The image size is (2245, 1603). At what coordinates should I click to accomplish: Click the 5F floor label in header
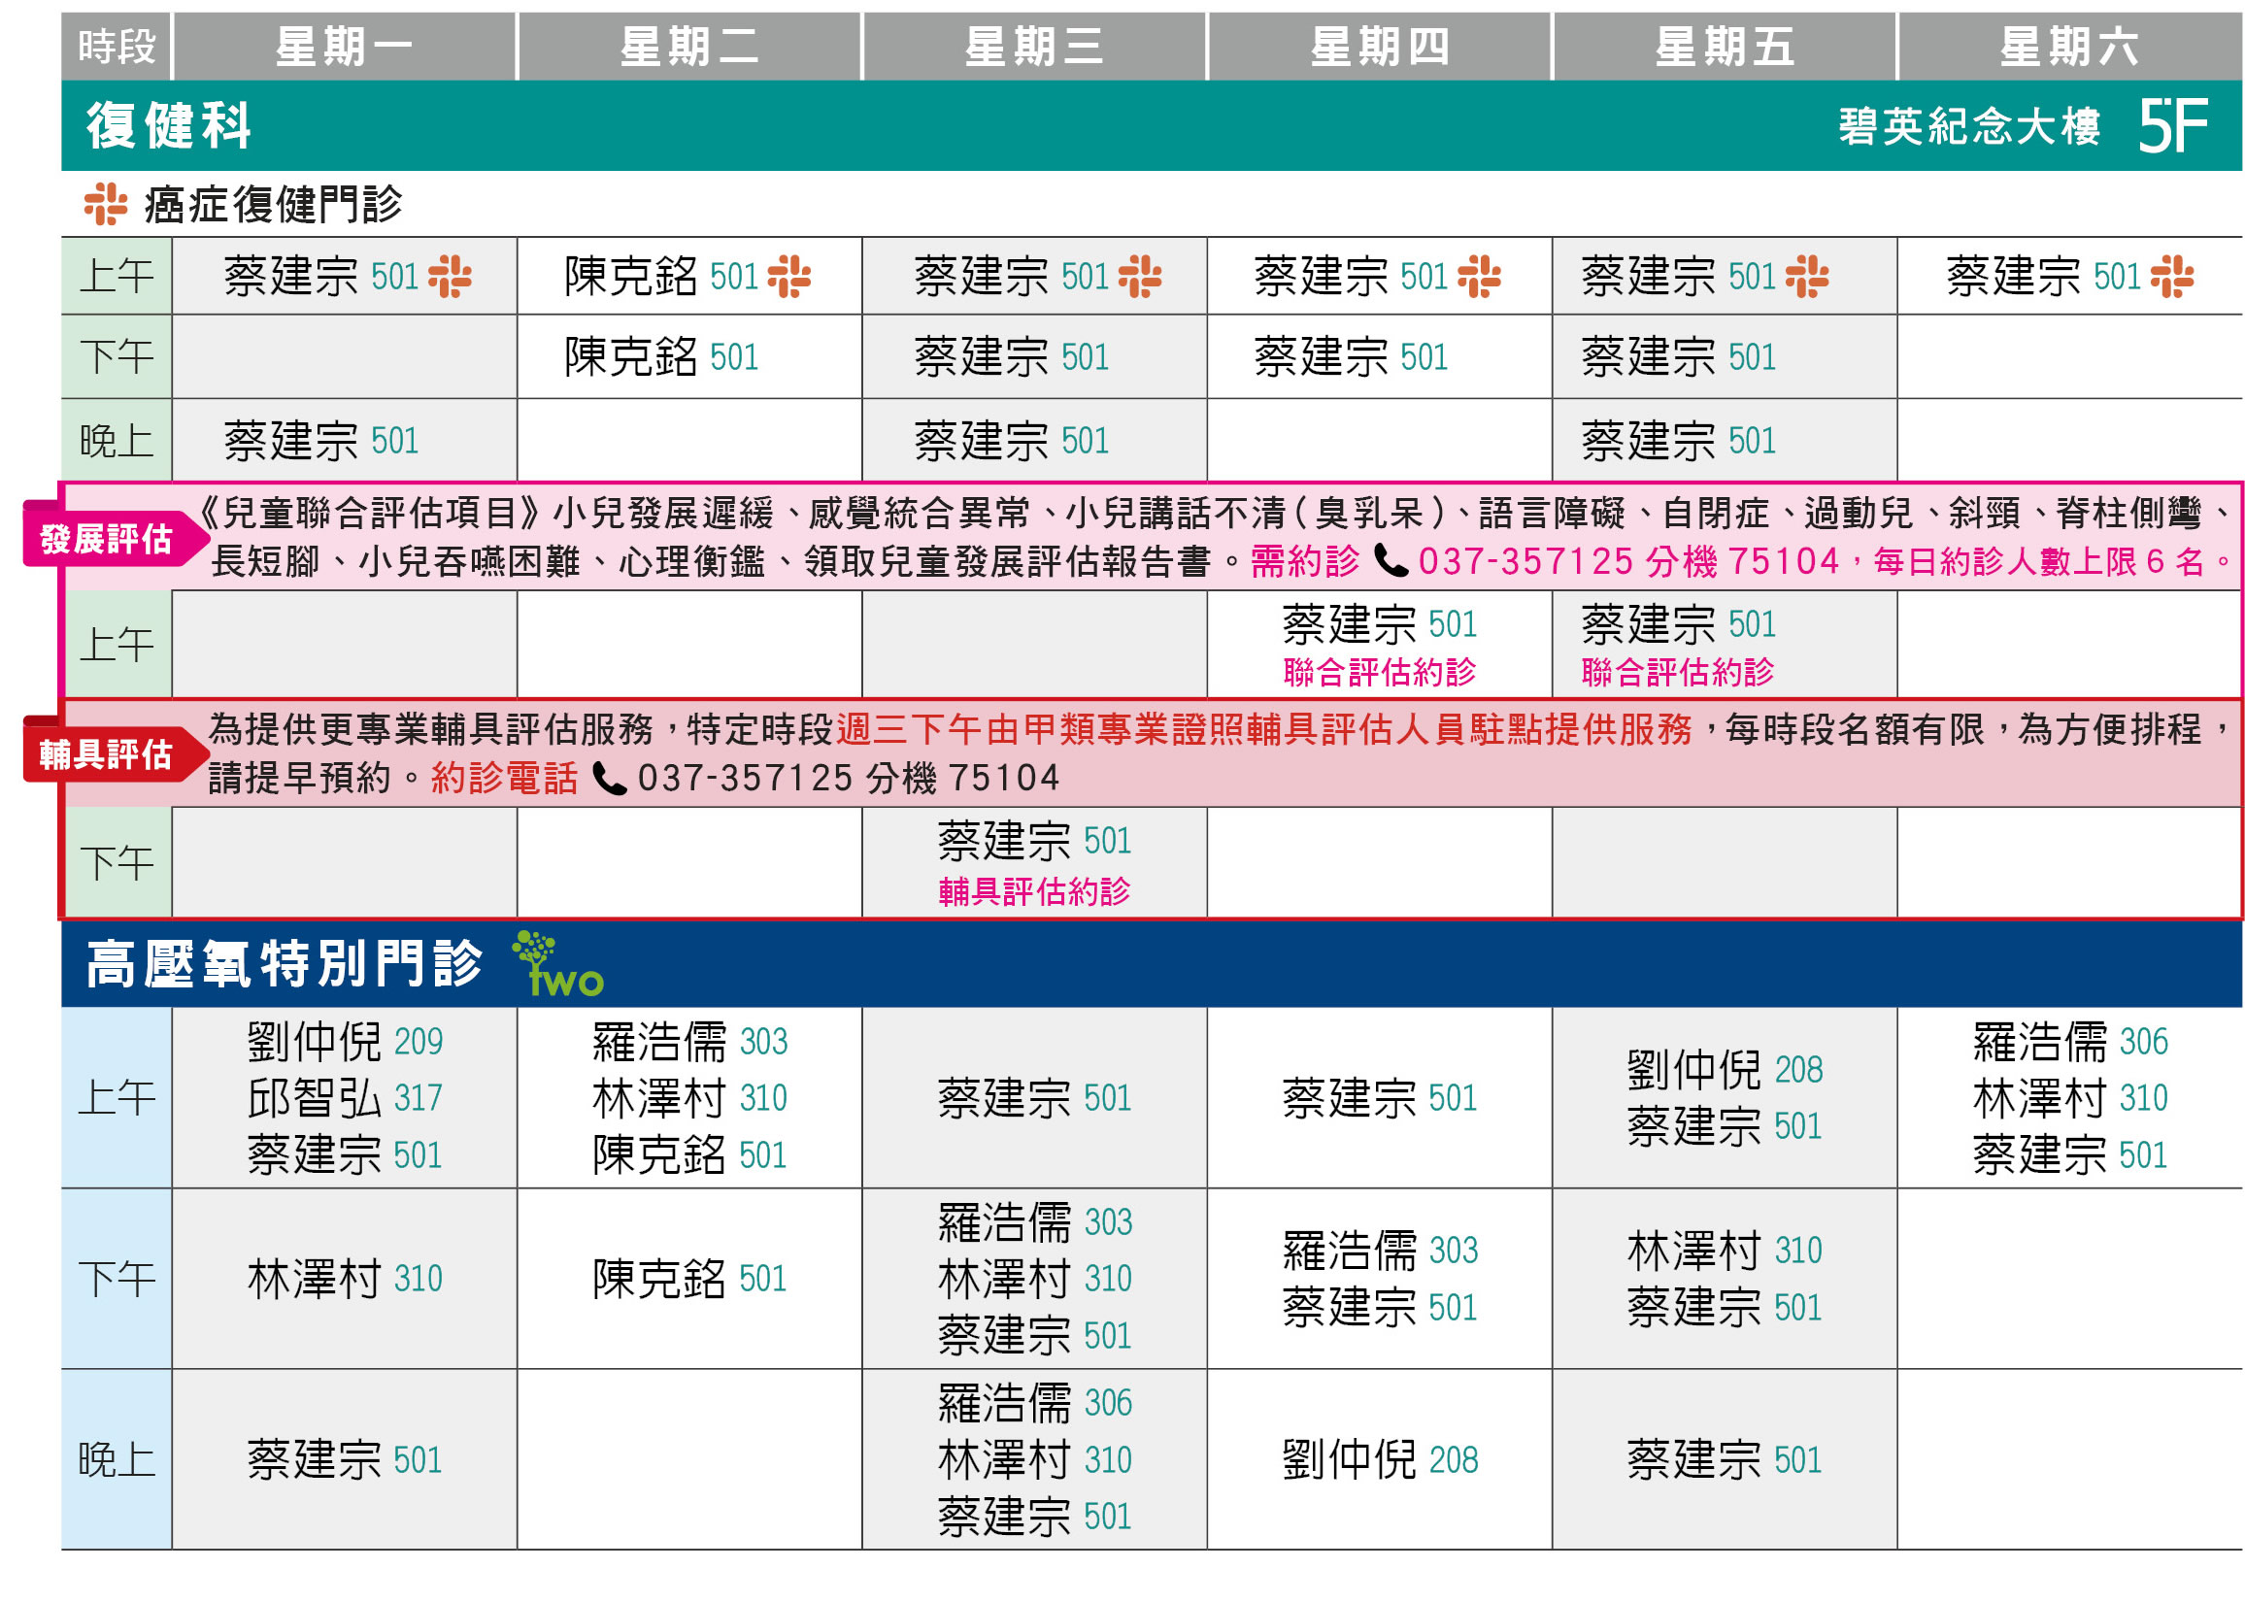[2171, 126]
